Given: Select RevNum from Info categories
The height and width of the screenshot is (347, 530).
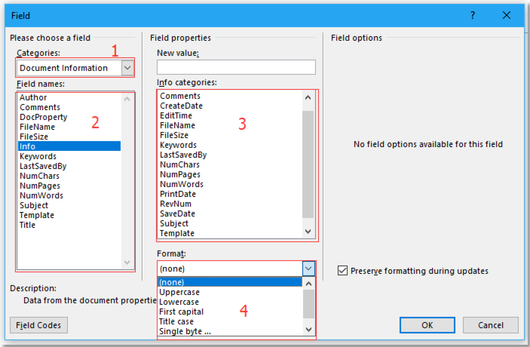Looking at the screenshot, I should [175, 204].
